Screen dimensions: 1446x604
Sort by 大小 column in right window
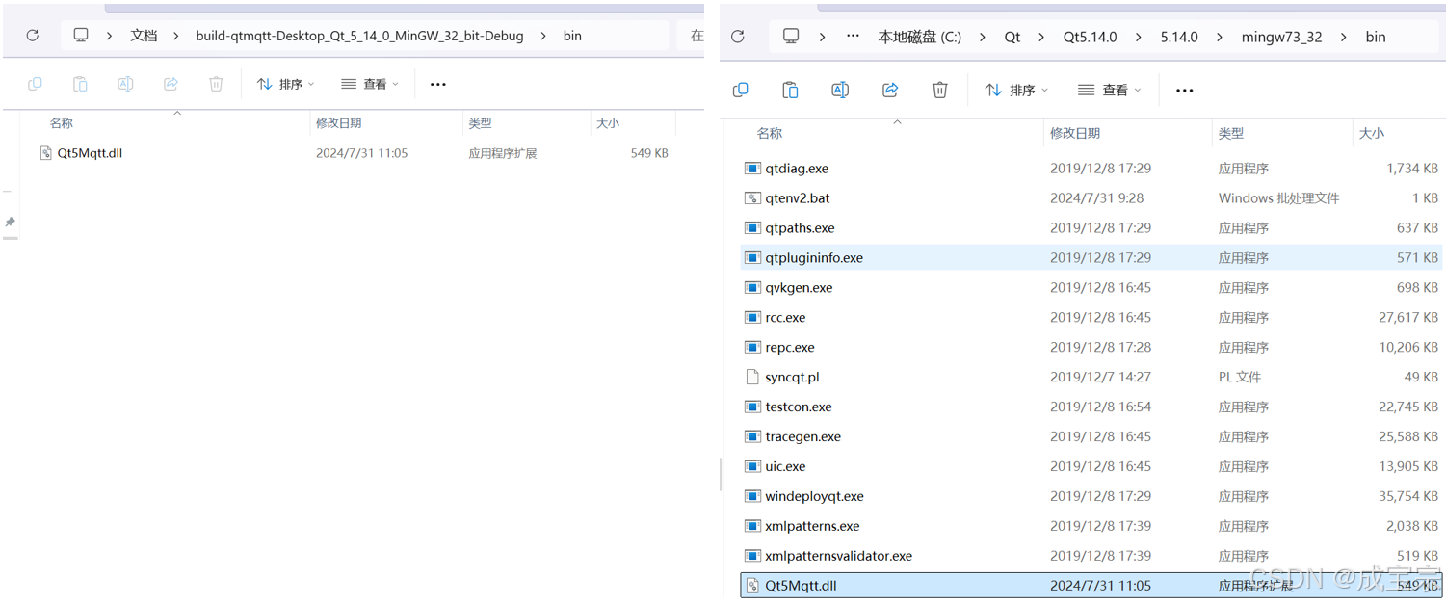click(x=1372, y=133)
